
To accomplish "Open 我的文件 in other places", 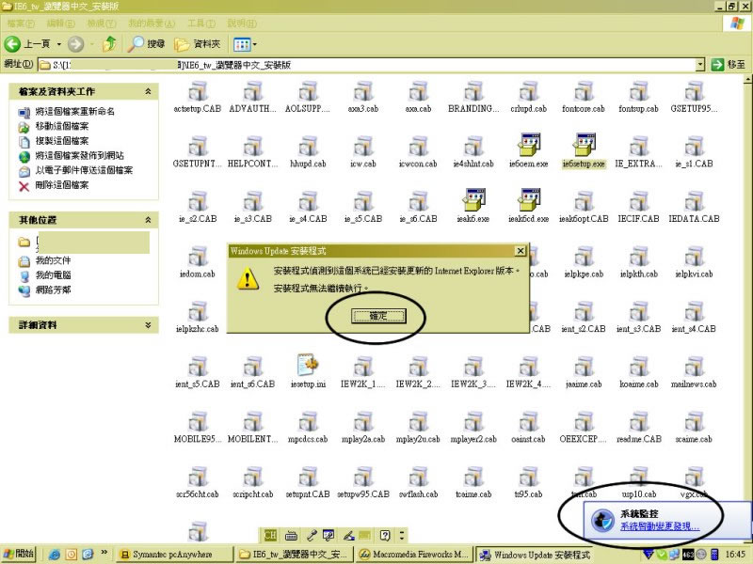I will coord(54,260).
